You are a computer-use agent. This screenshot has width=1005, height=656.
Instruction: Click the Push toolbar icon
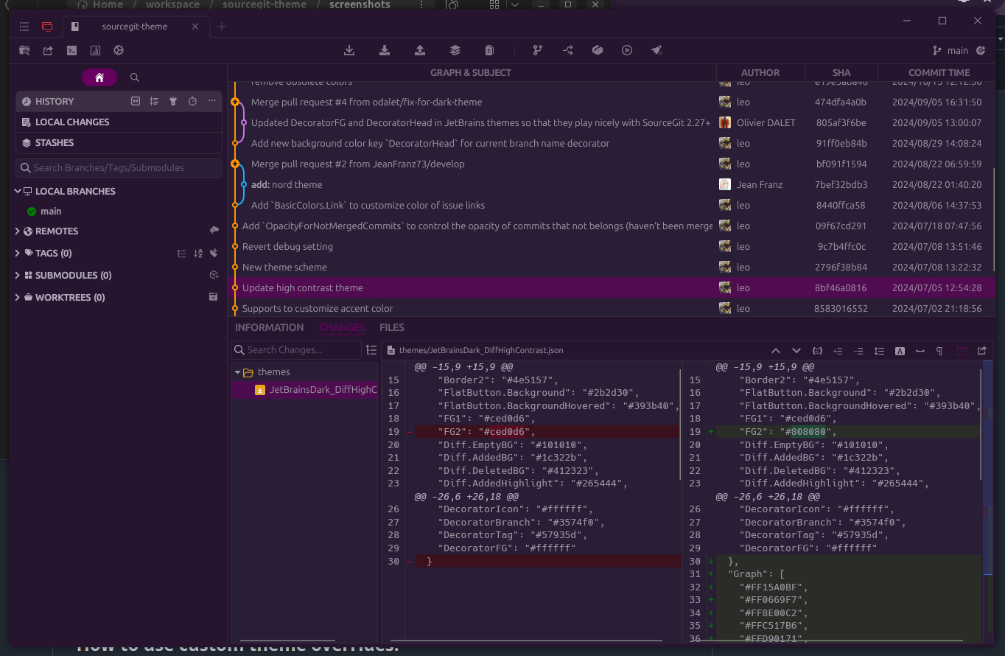pyautogui.click(x=420, y=51)
